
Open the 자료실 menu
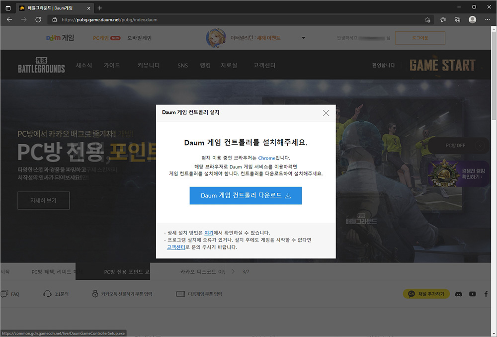point(229,65)
